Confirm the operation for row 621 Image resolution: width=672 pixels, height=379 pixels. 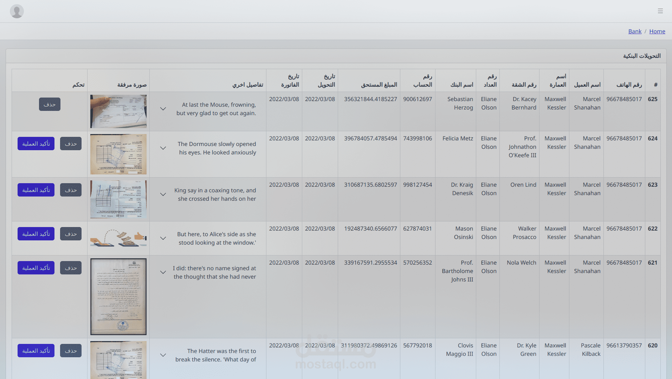[36, 268]
